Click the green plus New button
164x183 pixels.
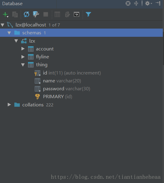coord(5,15)
